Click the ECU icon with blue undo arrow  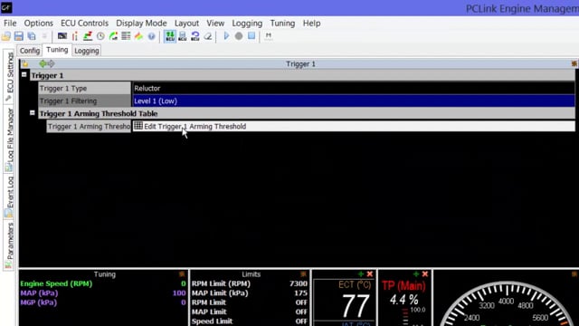tap(195, 36)
